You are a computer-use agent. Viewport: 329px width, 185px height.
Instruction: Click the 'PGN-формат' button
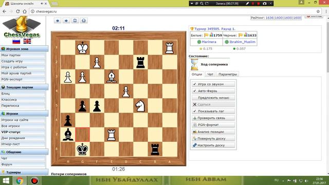(213, 125)
